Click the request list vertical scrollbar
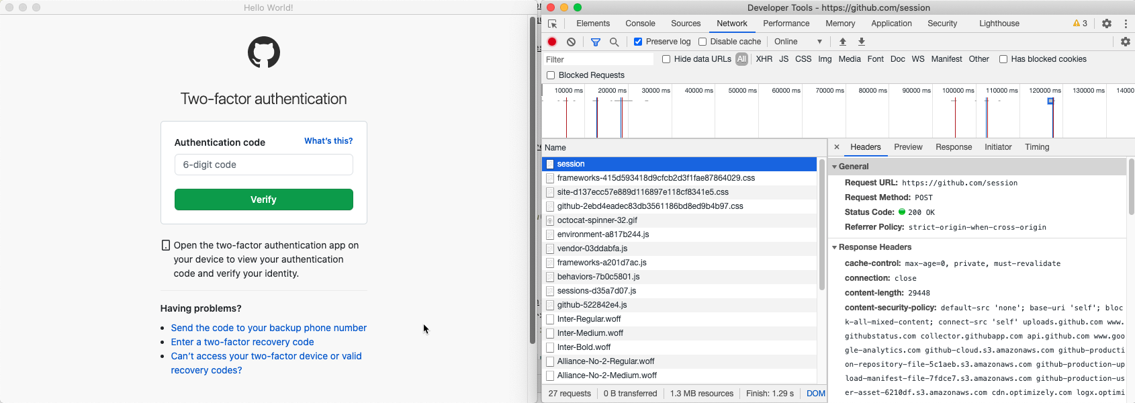 (x=822, y=225)
